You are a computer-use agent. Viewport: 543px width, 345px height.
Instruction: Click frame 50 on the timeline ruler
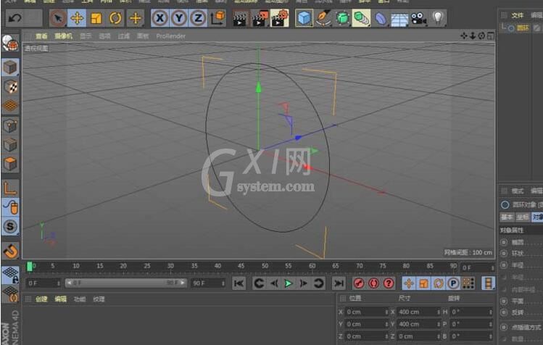265,266
